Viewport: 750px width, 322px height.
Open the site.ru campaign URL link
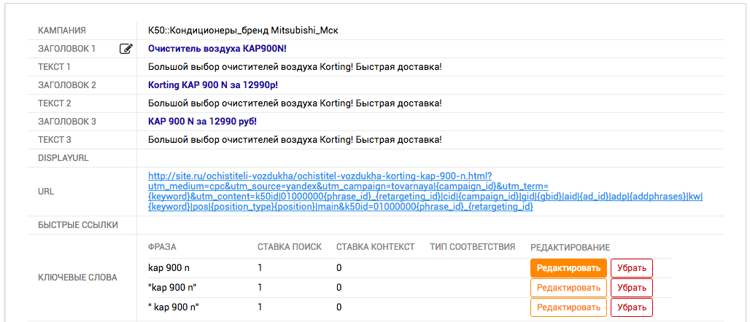[425, 192]
